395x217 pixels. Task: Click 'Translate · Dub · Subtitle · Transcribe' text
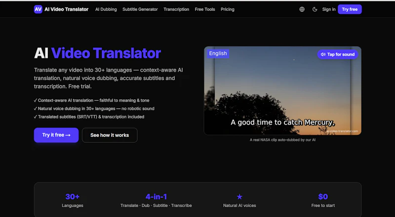pos(156,206)
